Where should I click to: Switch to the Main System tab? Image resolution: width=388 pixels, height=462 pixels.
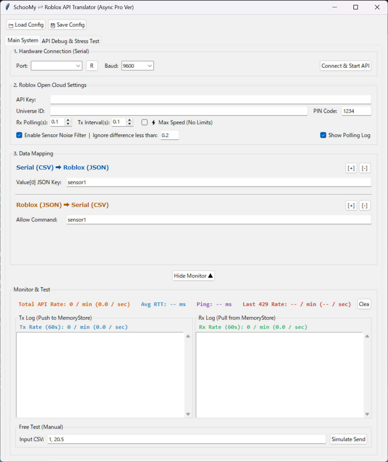[23, 40]
